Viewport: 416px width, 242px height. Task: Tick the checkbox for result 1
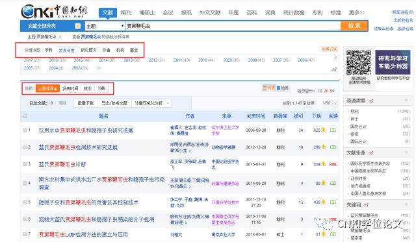(25, 130)
